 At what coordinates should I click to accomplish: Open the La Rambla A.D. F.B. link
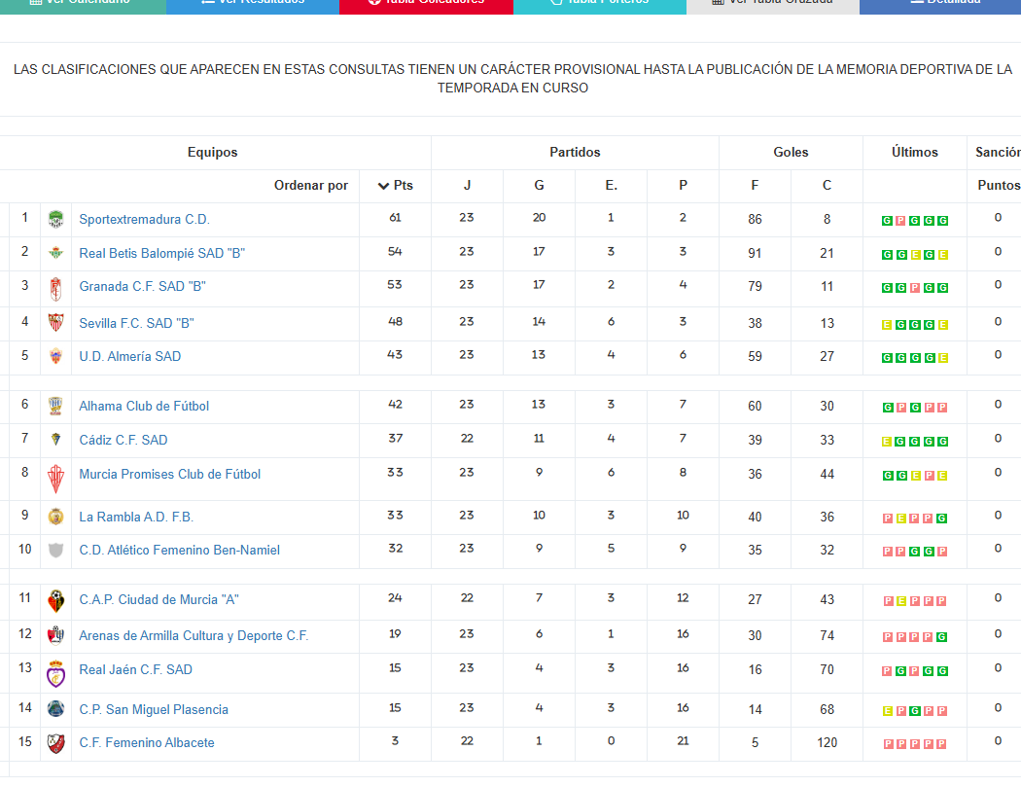136,518
